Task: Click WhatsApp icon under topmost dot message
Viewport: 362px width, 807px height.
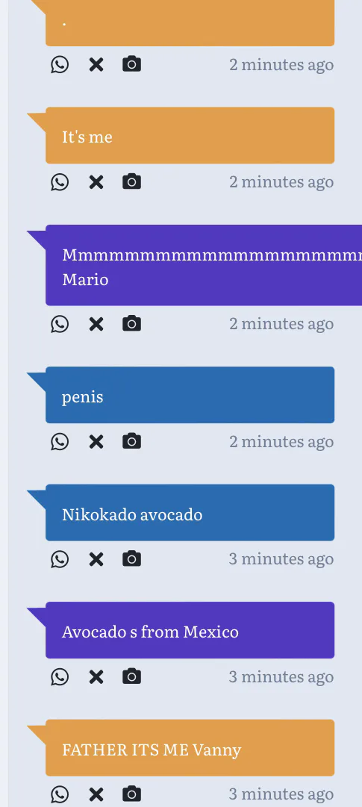Action: (x=60, y=65)
